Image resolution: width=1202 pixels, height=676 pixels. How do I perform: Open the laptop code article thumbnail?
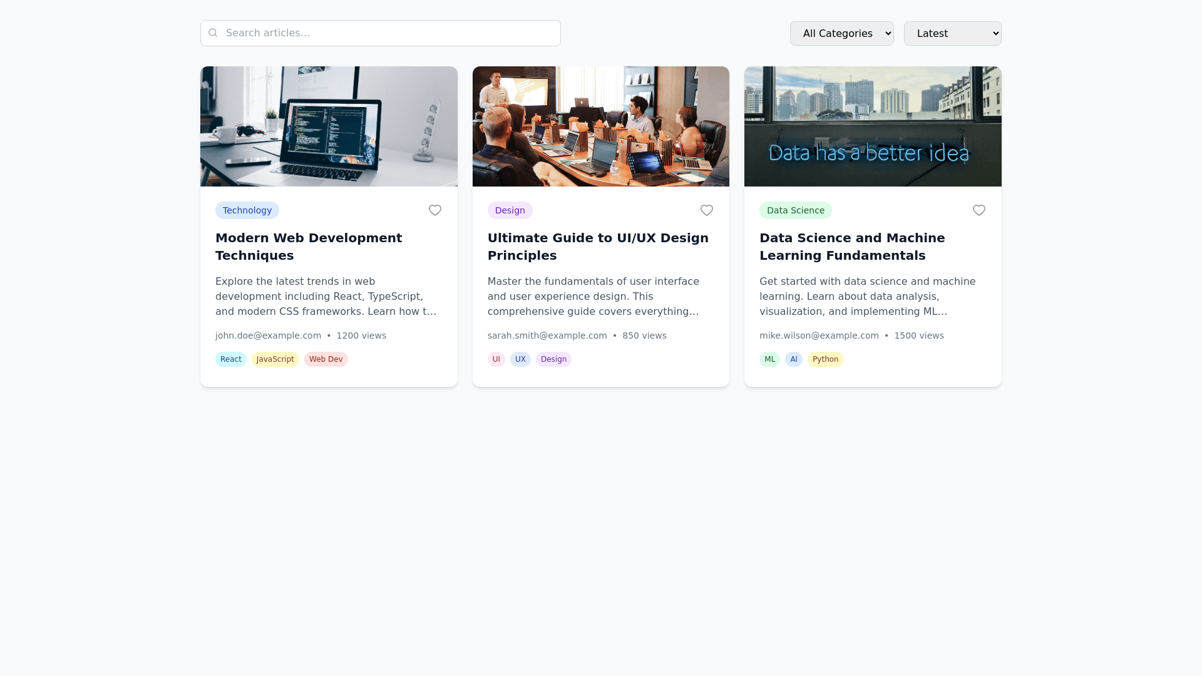tap(329, 126)
